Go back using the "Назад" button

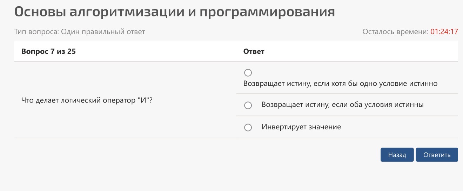tap(397, 155)
